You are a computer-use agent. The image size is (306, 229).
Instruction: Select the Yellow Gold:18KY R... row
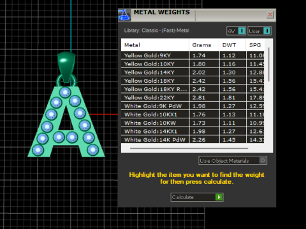tap(193, 89)
